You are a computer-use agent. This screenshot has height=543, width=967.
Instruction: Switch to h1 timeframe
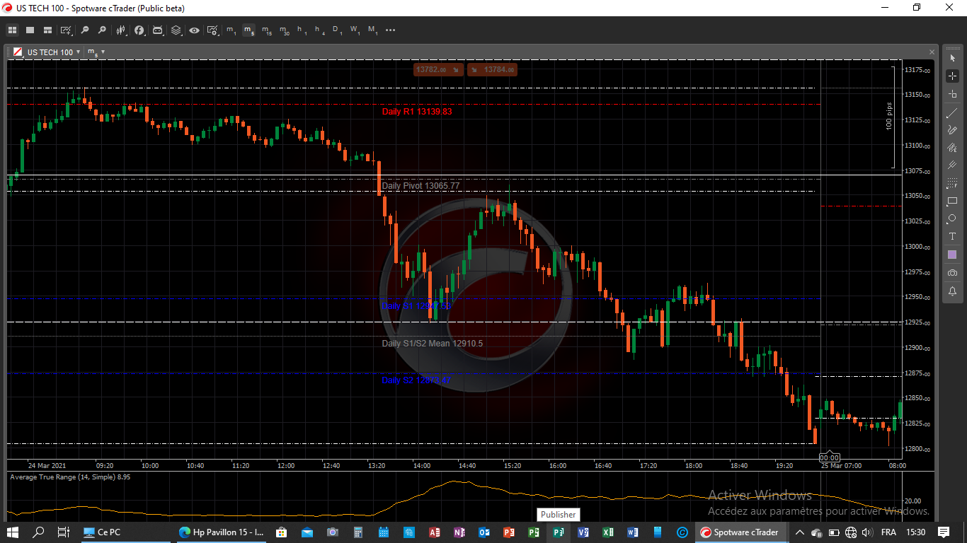[x=302, y=30]
